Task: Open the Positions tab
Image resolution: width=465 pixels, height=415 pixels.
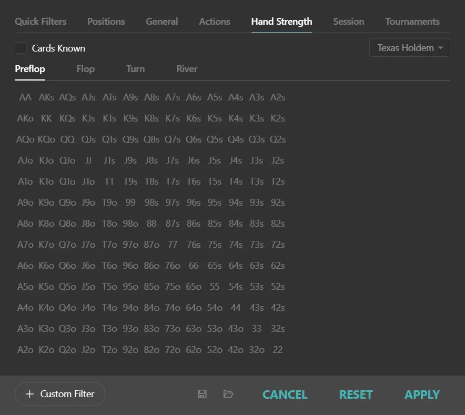Action: [106, 22]
